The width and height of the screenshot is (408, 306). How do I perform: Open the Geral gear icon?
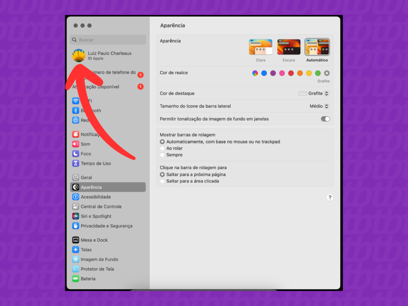(x=75, y=177)
